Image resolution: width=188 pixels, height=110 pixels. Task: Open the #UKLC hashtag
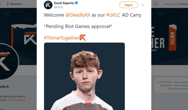tap(113, 15)
